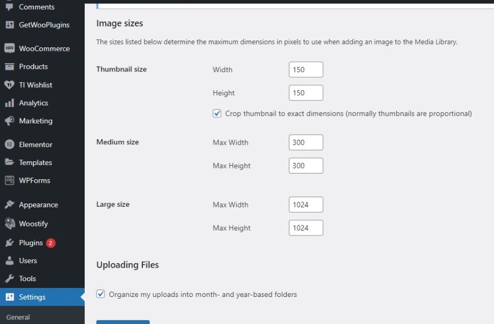Viewport: 494px width, 324px height.
Task: Click the Thumbnail size label
Action: (x=121, y=69)
